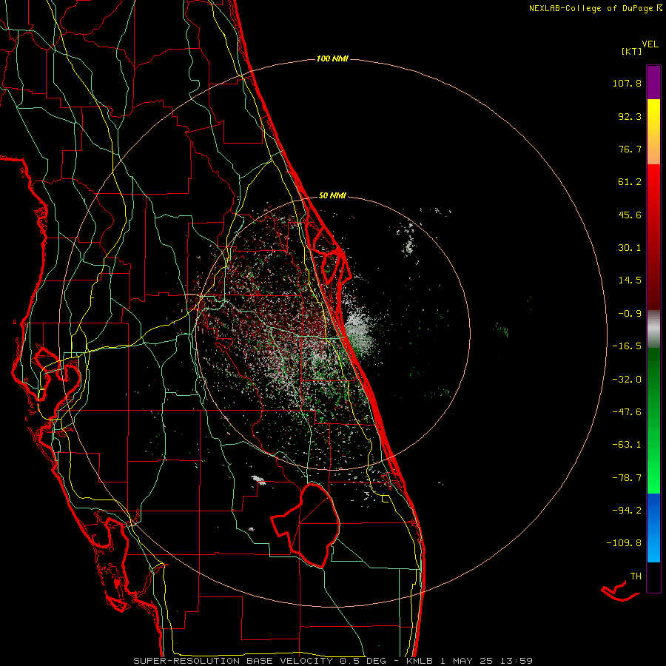This screenshot has width=666, height=666.
Task: Click the 50 NMI range ring label
Action: coord(332,195)
